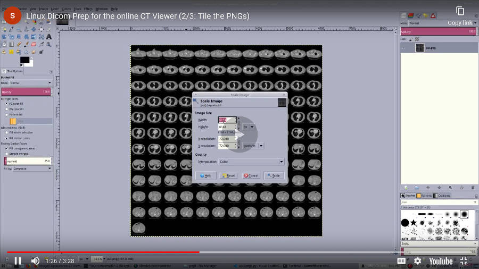The height and width of the screenshot is (269, 479).
Task: Click the black foreground color swatch
Action: point(24,59)
